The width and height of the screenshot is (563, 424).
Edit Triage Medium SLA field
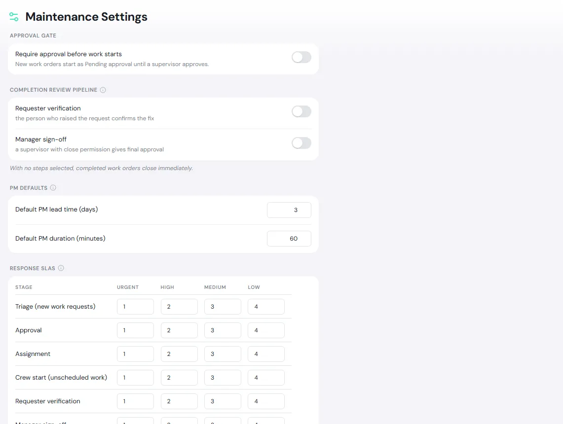[223, 307]
